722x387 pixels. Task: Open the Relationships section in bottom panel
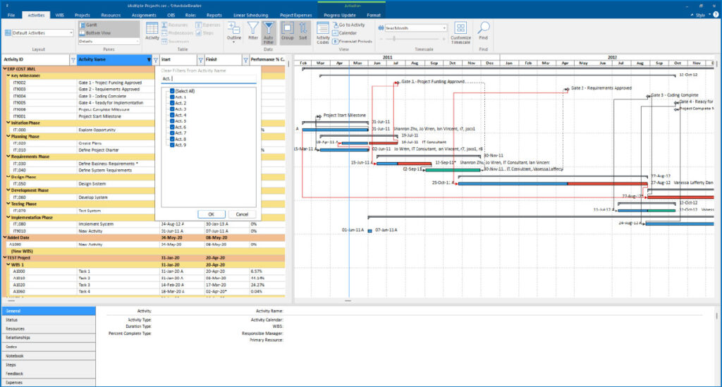(49, 338)
